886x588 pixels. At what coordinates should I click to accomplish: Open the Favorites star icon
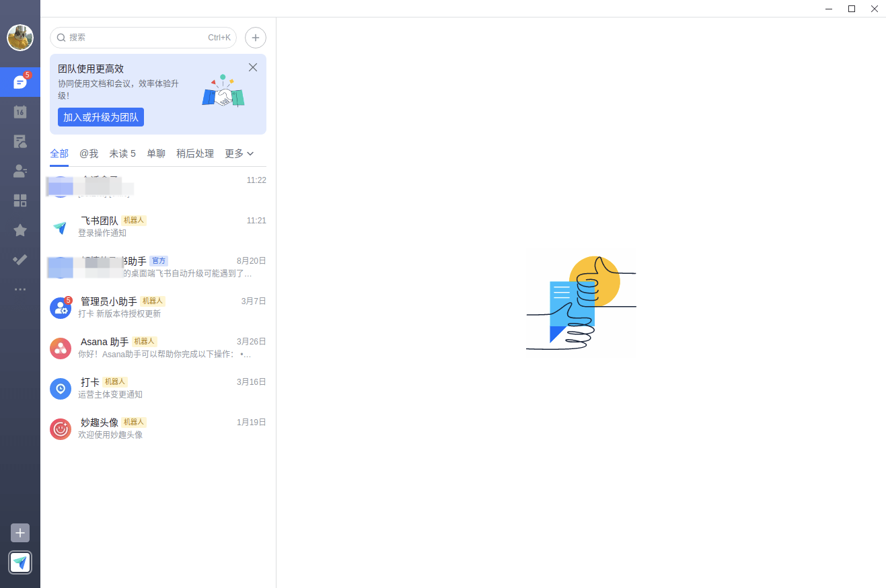[20, 230]
